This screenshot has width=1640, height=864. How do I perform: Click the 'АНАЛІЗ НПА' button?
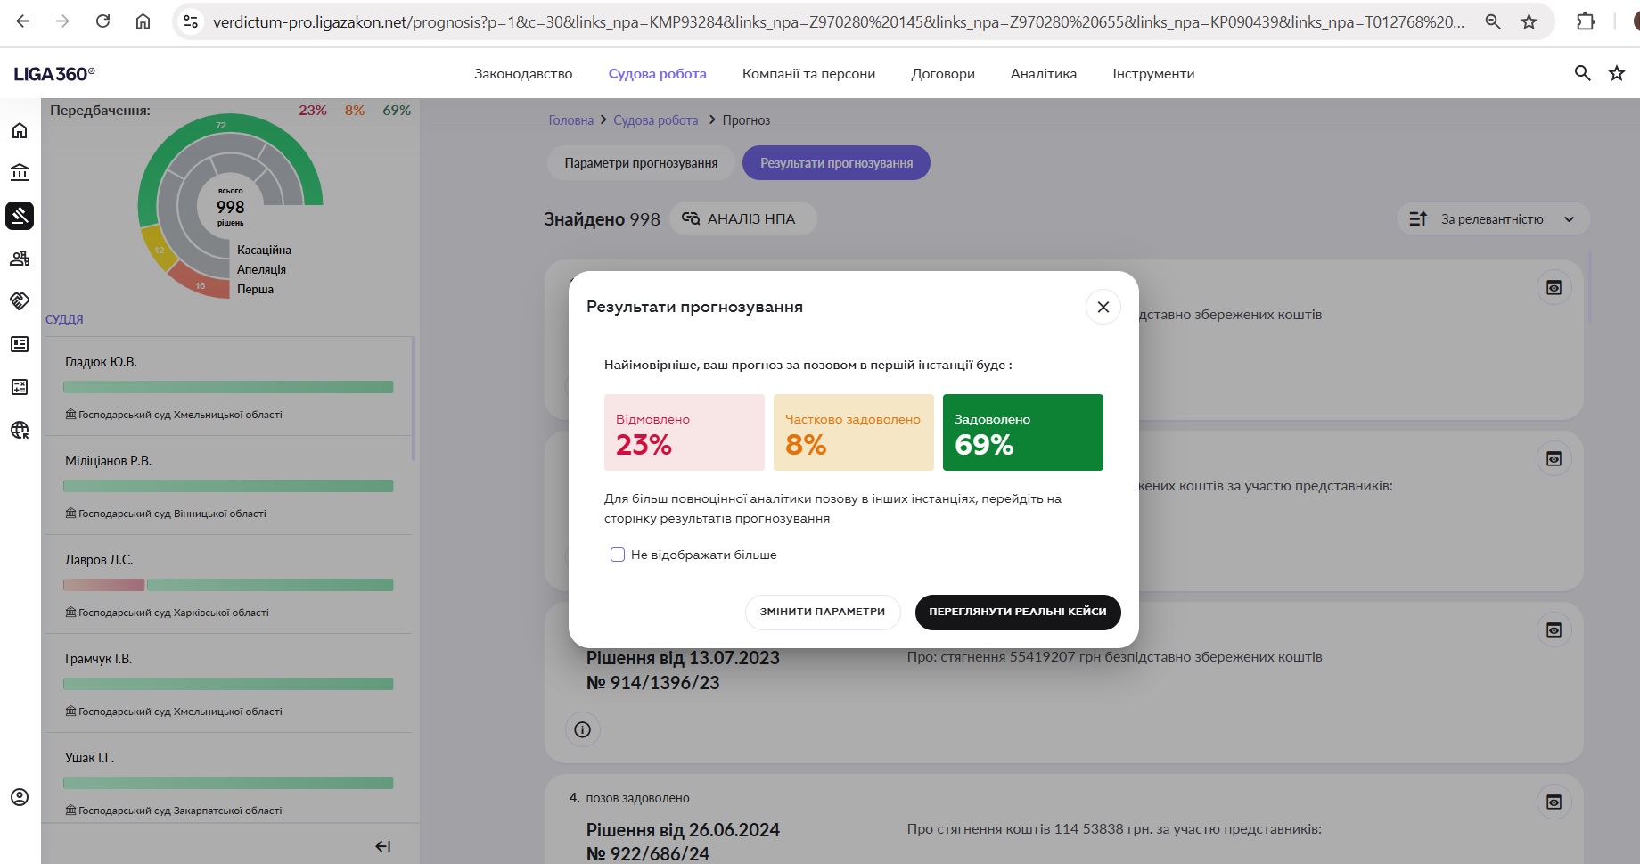coord(742,219)
